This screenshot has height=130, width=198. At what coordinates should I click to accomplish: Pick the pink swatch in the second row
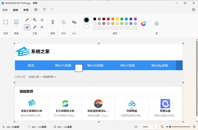coord(108,23)
